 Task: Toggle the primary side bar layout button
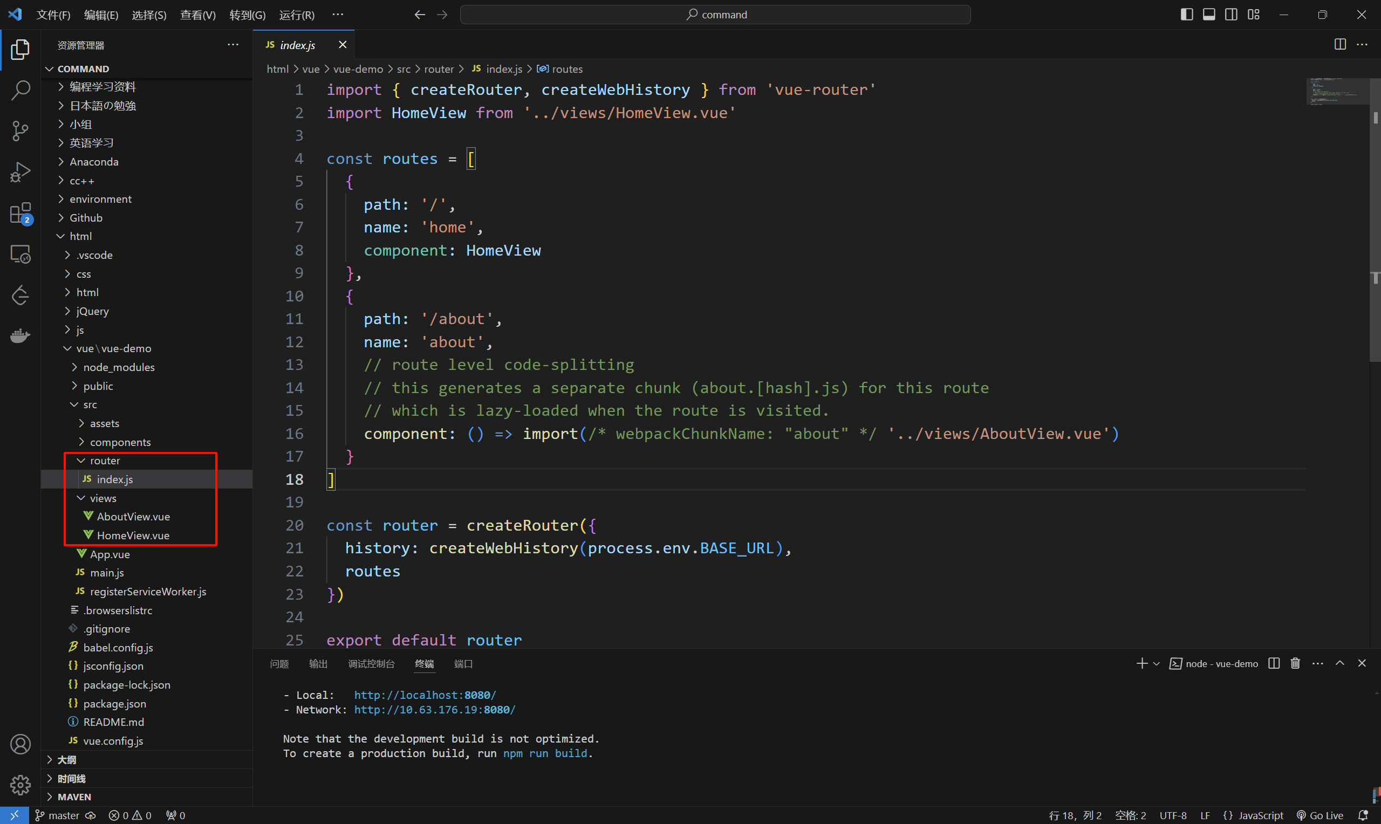[x=1187, y=15]
